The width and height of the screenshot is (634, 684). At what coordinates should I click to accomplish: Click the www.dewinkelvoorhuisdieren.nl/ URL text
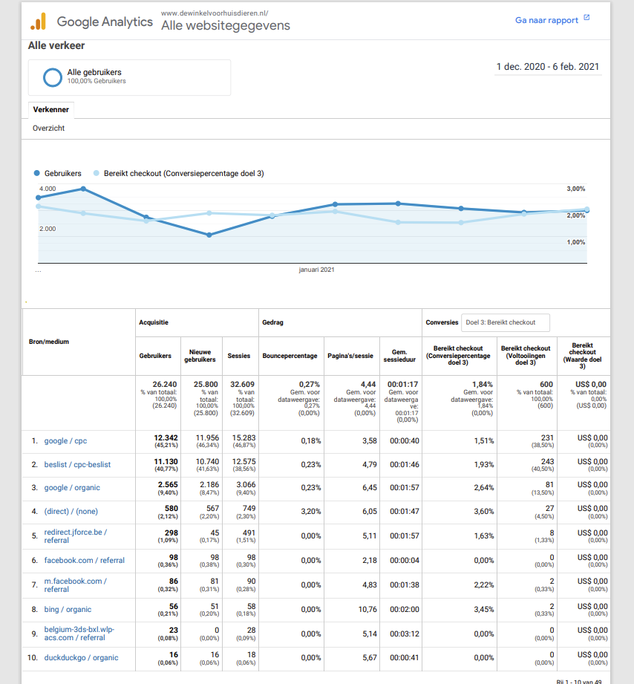[215, 13]
